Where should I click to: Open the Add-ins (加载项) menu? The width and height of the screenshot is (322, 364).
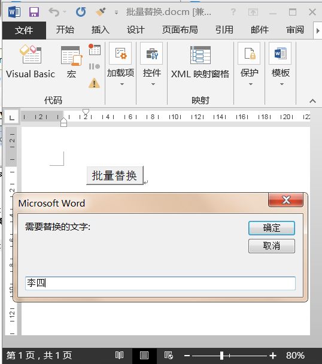click(120, 64)
